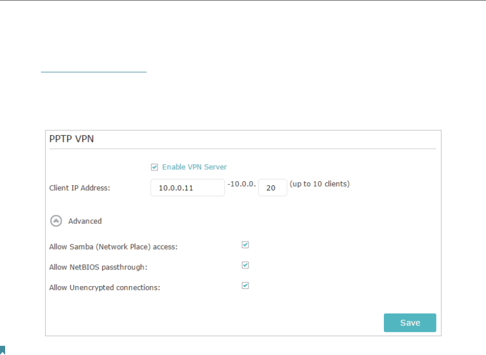Toggle Allow NetBIOS passthrough checkbox
The height and width of the screenshot is (355, 486).
point(245,265)
